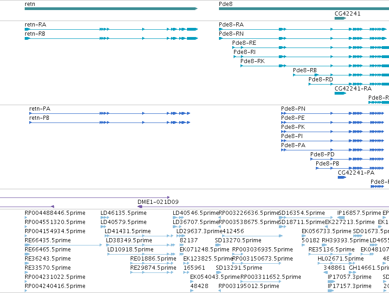Viewport: 389px width, 293px height.
Task: Select transcript Pde8-RB
Action: click(304, 70)
